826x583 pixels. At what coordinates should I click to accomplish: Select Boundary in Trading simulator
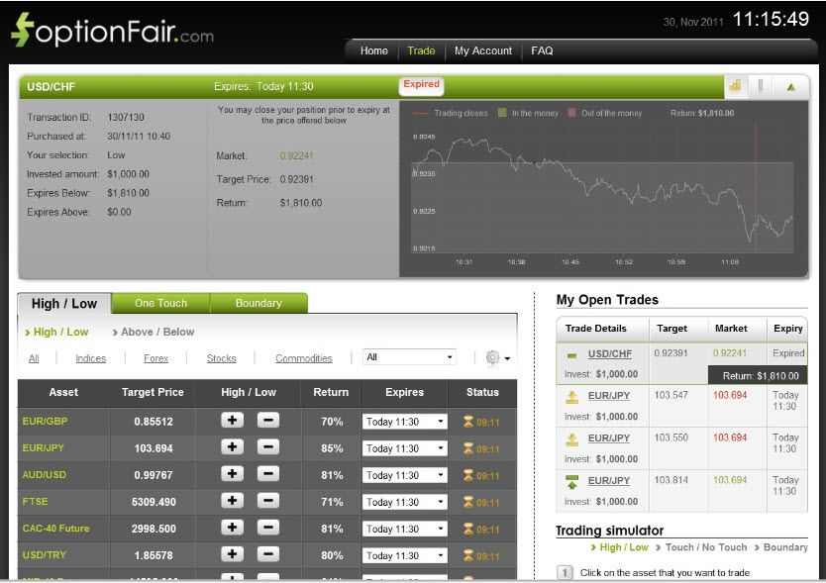[x=785, y=547]
